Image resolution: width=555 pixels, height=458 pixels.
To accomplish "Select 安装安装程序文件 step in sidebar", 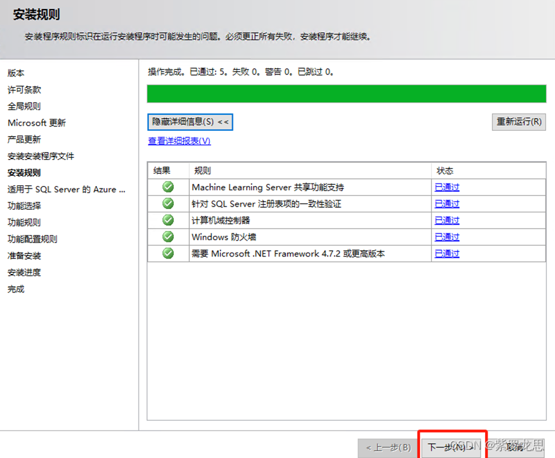I will 40,157.
